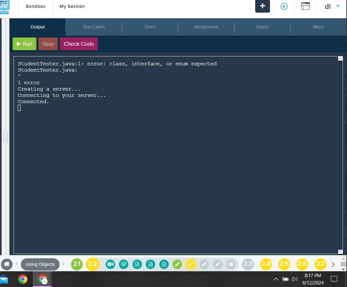
Task: Select lesson 2.4 in navigation bar
Action: point(266,264)
